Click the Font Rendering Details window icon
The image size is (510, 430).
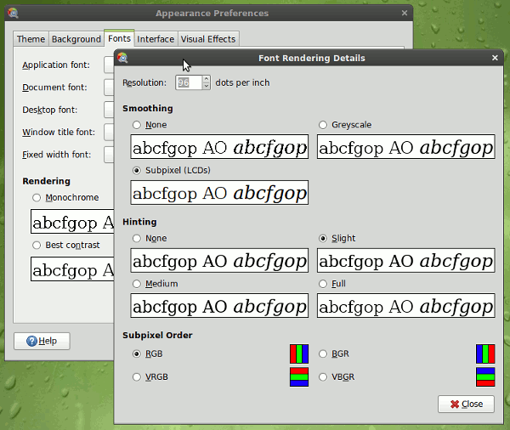pyautogui.click(x=122, y=58)
